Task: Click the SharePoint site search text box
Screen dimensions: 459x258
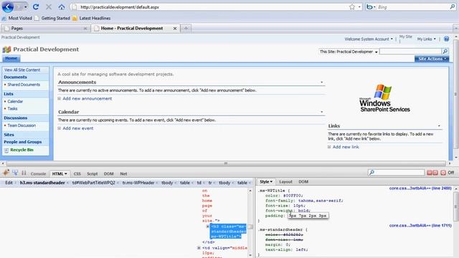Action: click(x=410, y=52)
